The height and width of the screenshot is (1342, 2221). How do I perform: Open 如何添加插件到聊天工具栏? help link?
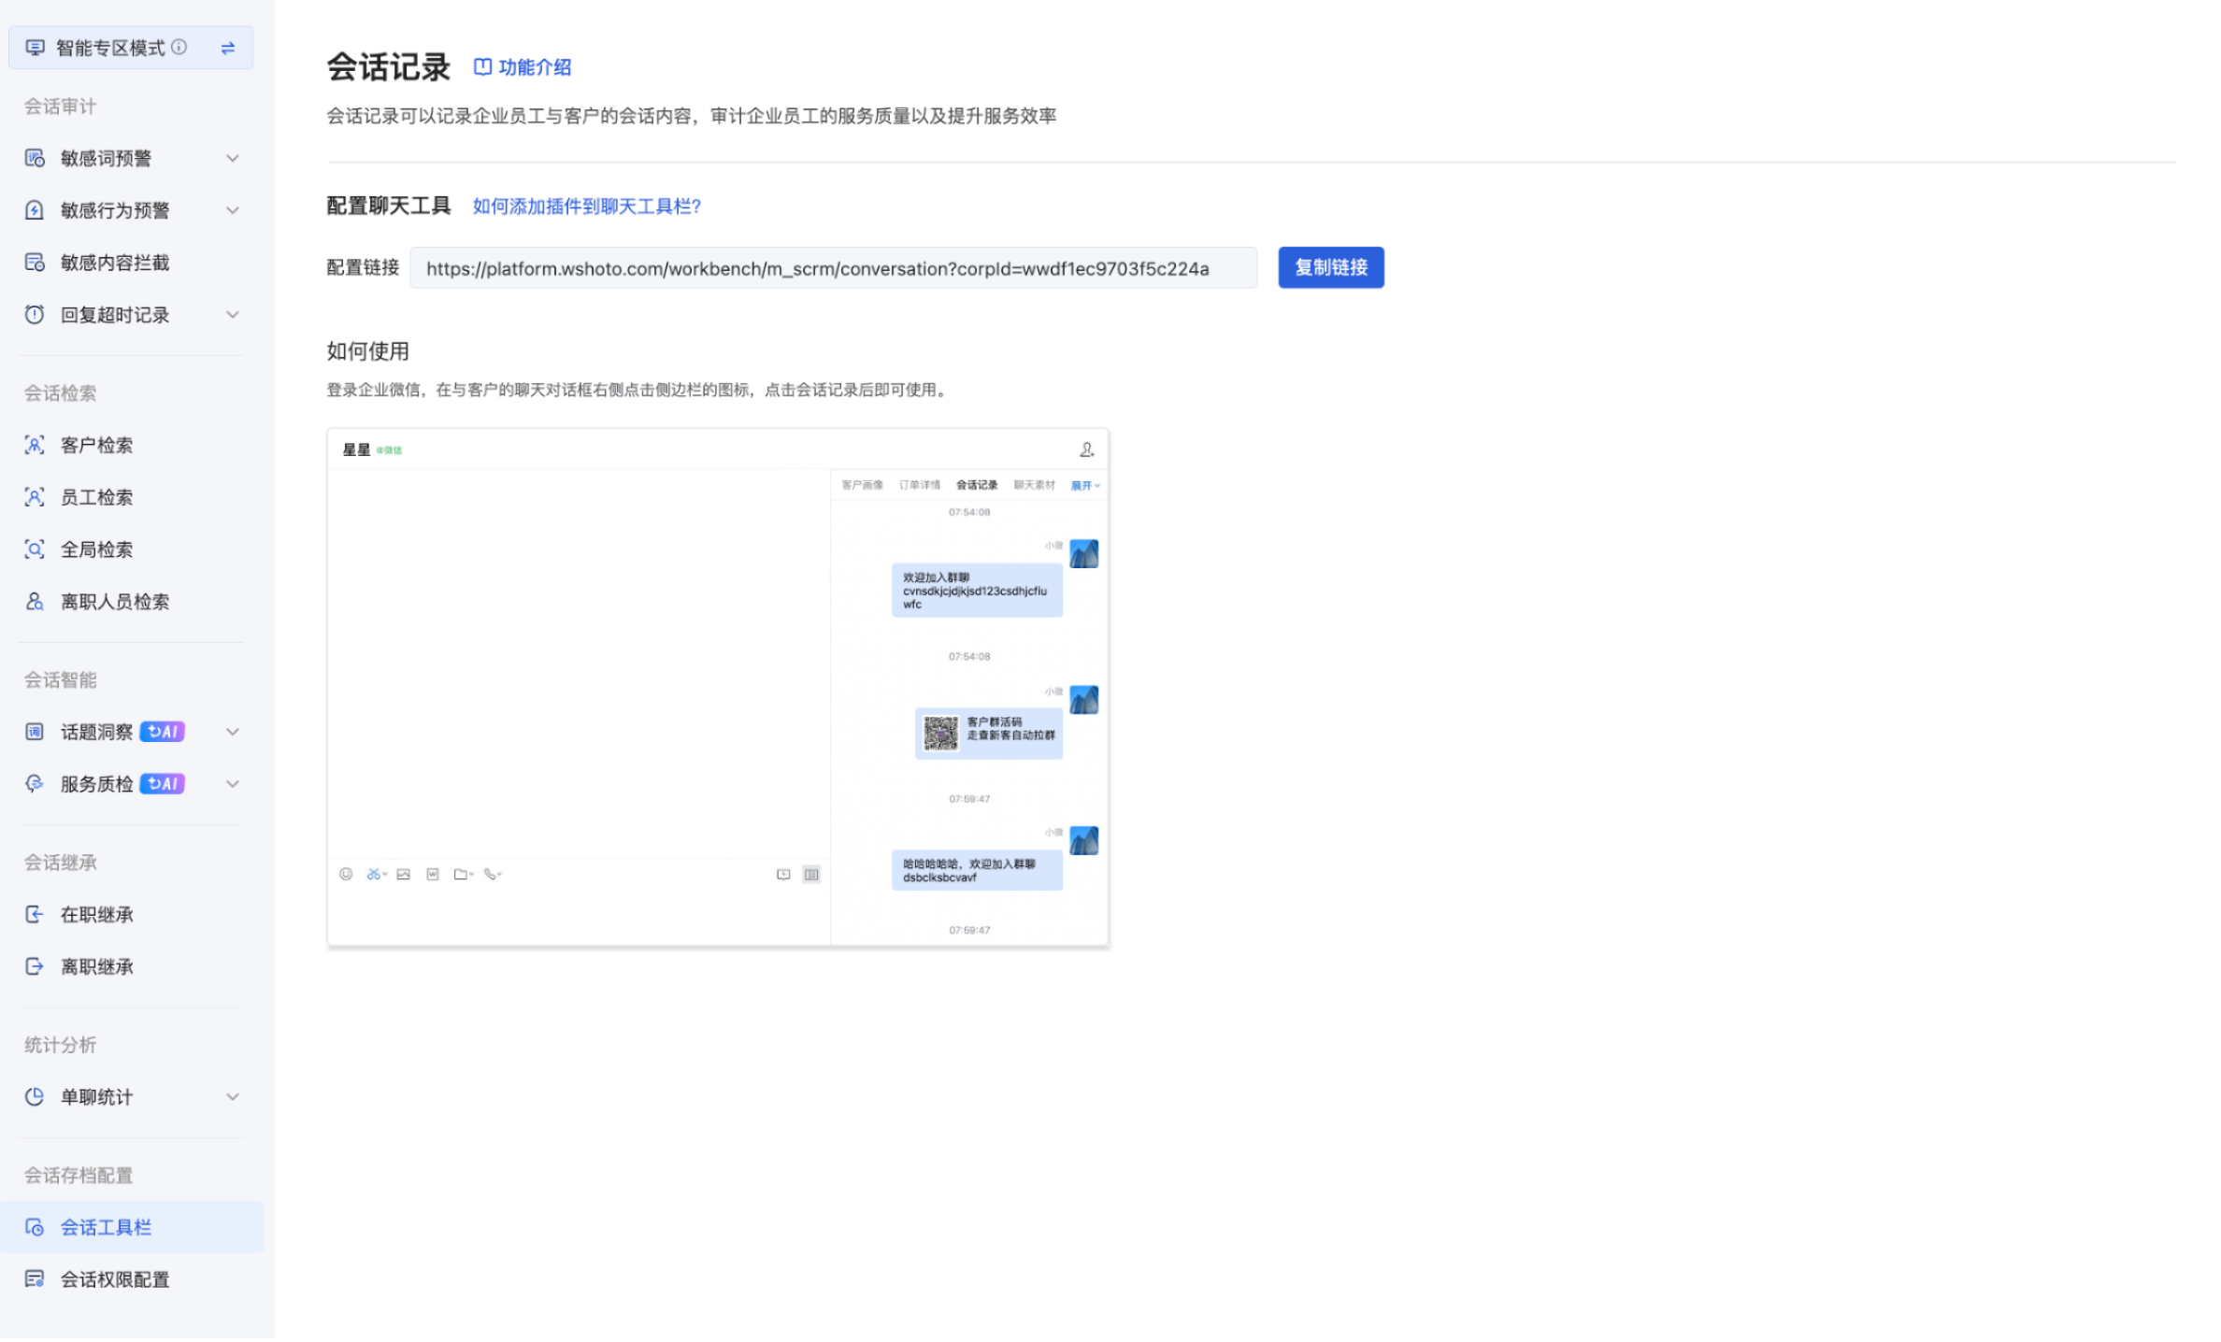[x=588, y=207]
